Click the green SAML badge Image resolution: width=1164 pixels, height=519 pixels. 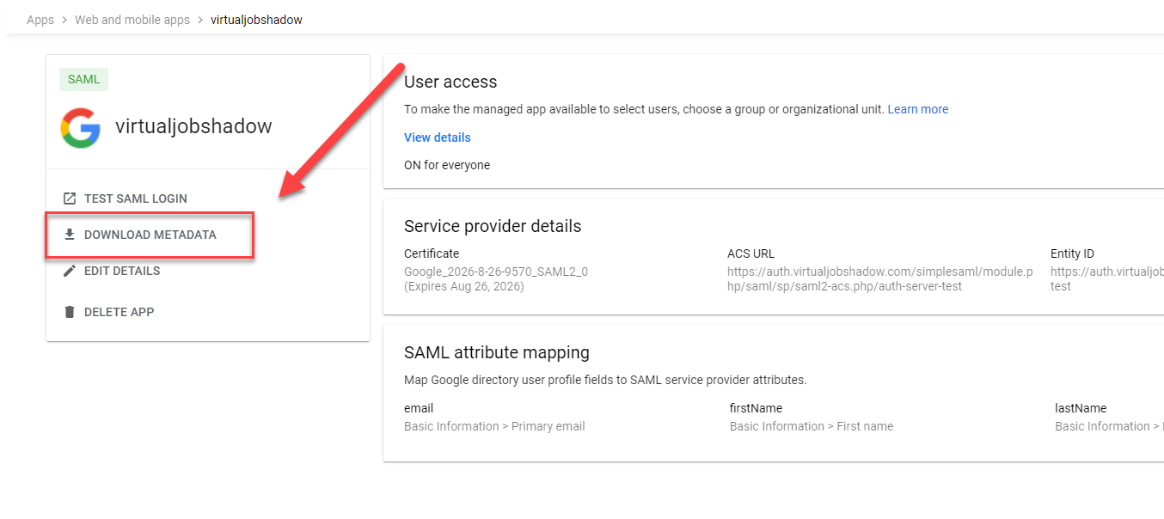point(83,79)
